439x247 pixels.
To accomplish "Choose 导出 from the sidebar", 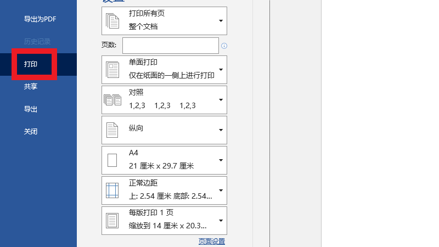I will pos(31,109).
